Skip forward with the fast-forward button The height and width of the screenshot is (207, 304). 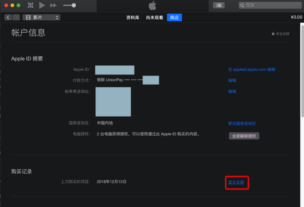point(53,5)
